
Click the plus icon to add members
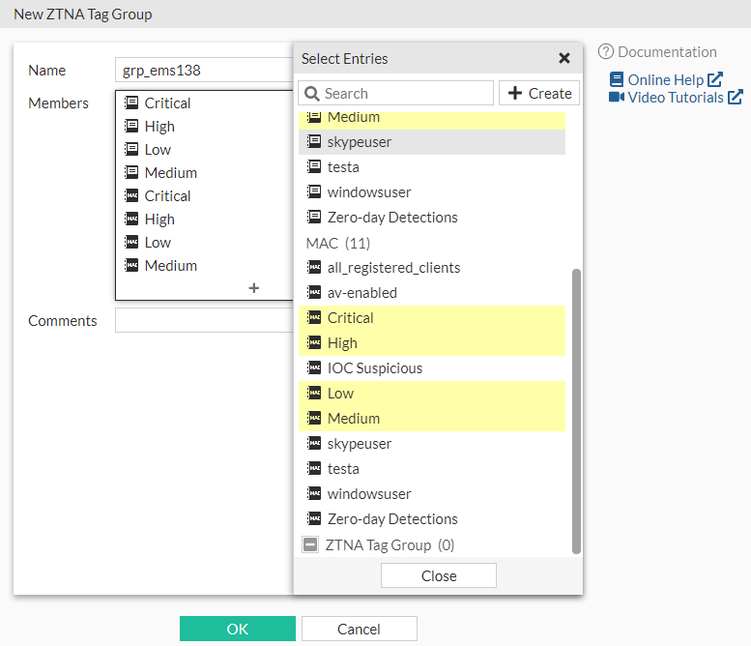[254, 287]
